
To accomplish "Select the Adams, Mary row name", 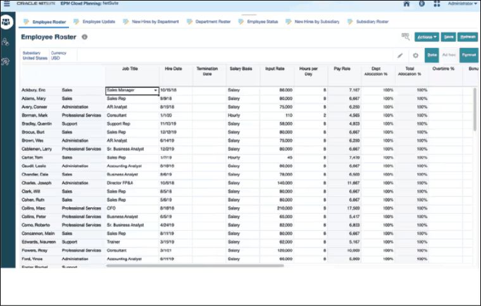I will click(34, 99).
